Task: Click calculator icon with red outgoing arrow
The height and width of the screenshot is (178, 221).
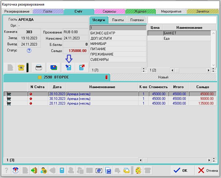Action: pos(81,68)
